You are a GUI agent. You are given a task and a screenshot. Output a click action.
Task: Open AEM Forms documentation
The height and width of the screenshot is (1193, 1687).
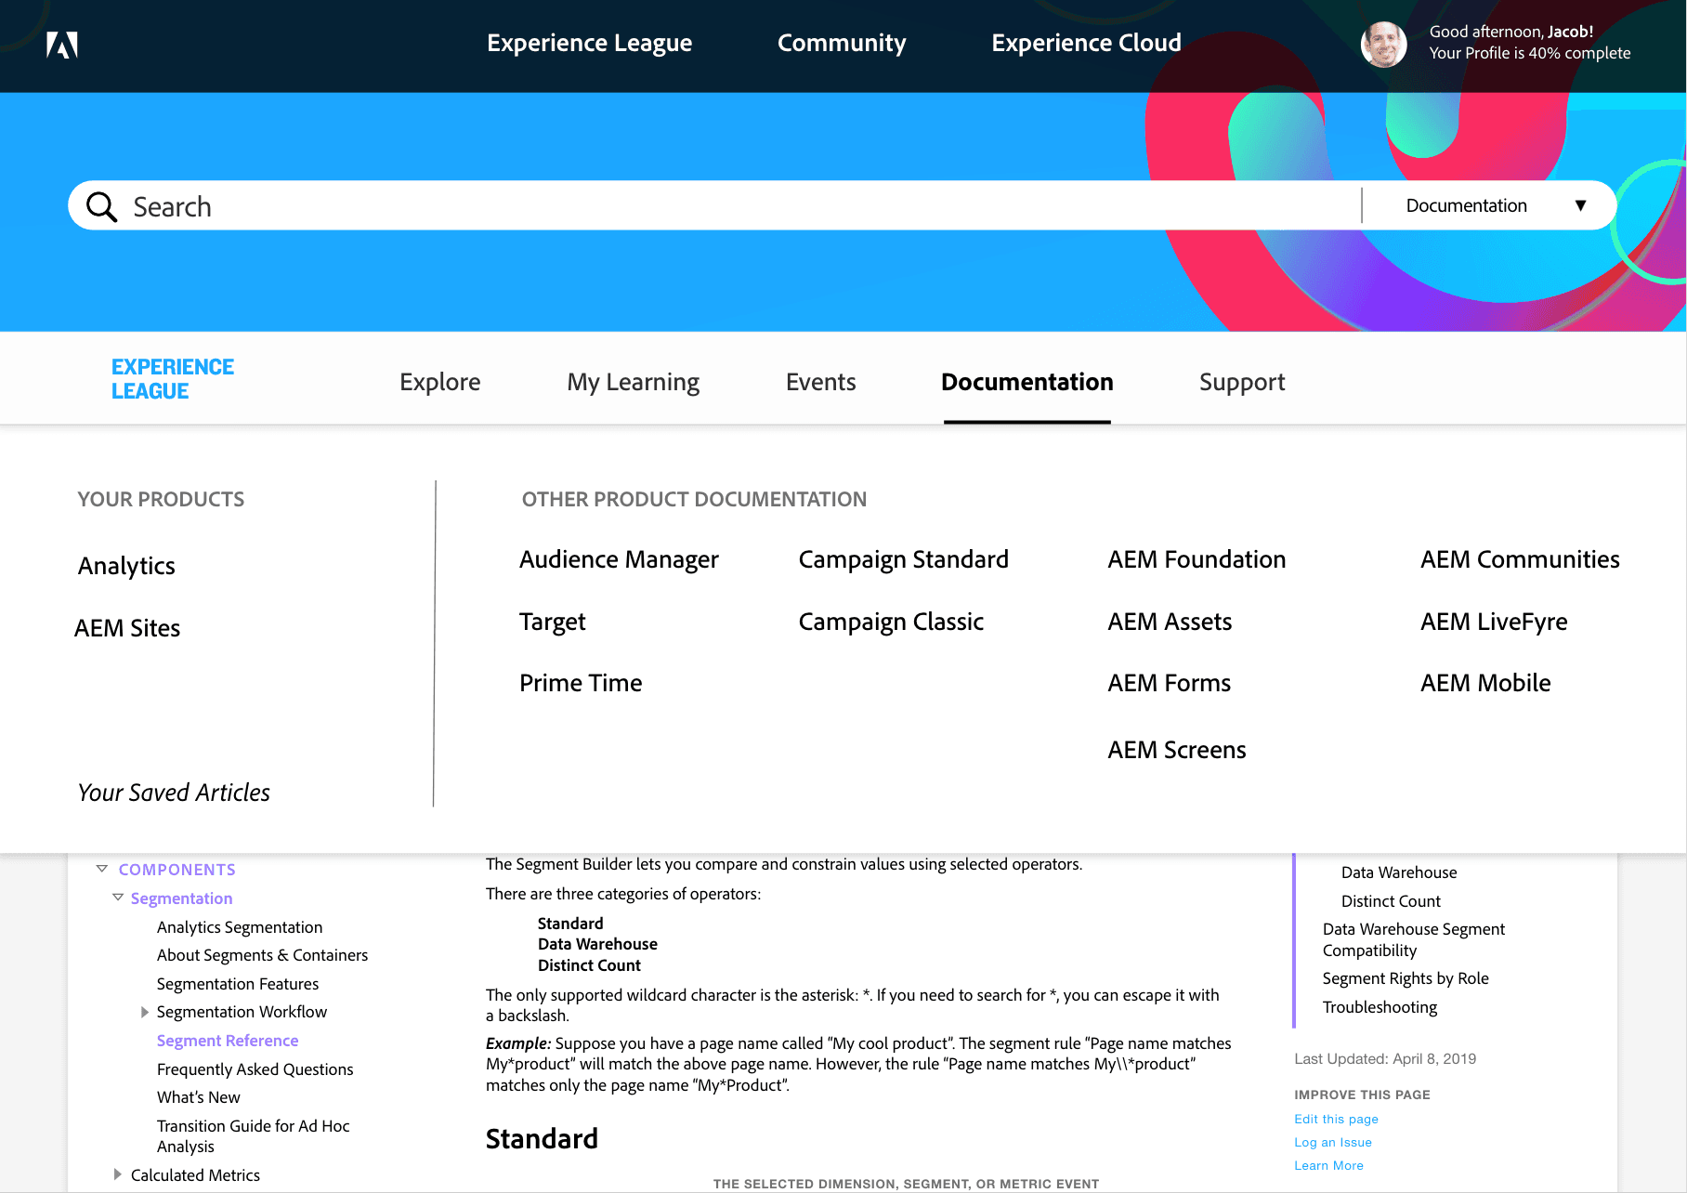(x=1169, y=683)
